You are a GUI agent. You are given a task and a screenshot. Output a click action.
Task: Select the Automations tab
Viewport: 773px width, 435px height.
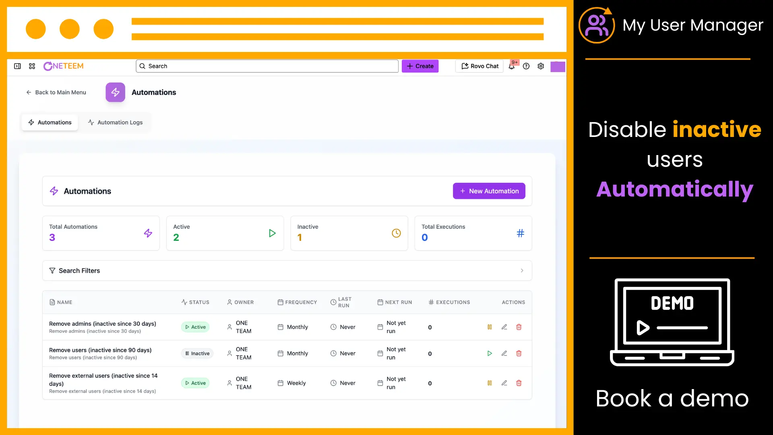click(50, 122)
